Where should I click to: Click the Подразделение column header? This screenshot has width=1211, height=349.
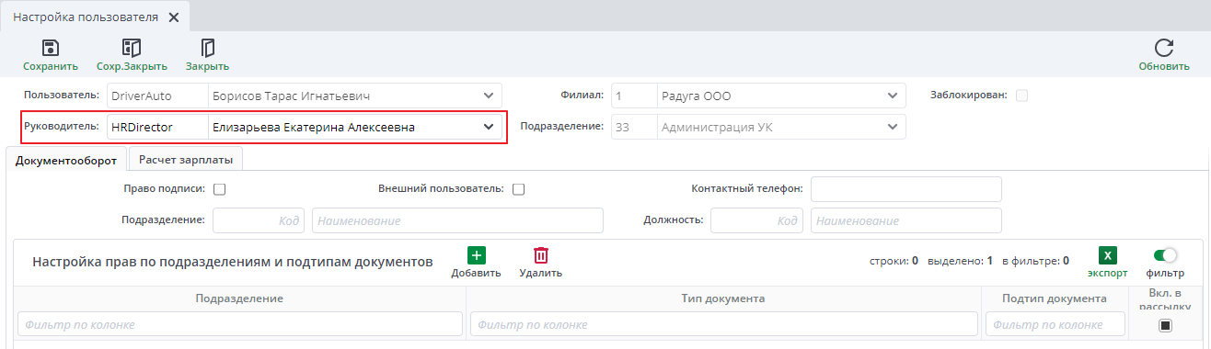239,298
